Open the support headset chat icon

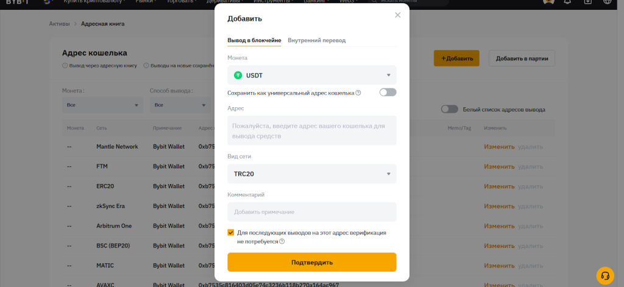click(605, 275)
